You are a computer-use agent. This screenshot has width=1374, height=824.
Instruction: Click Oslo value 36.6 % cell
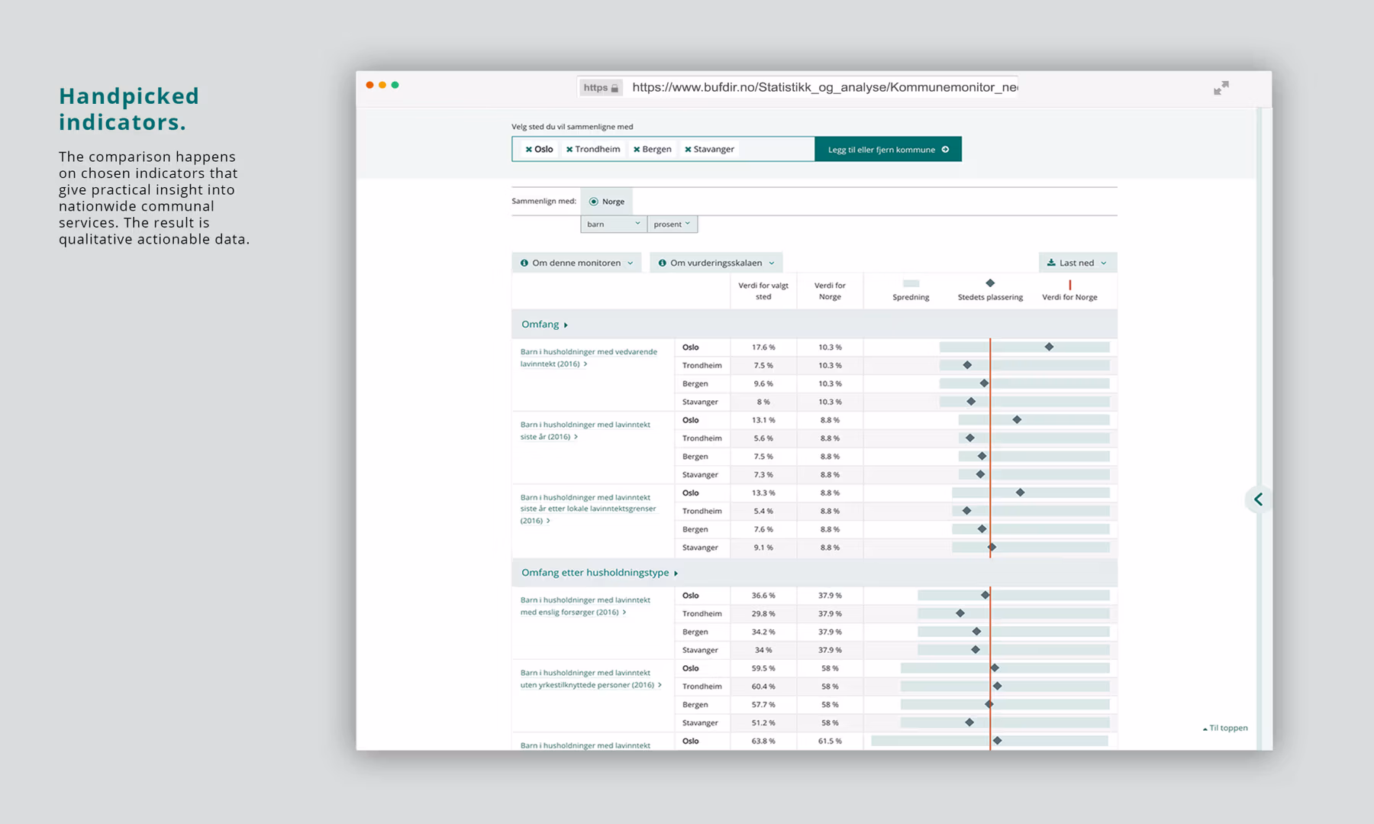tap(763, 596)
